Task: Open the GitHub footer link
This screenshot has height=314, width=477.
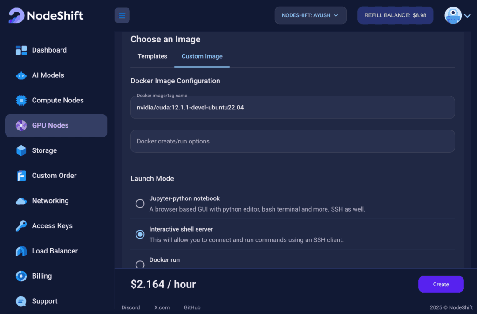Action: coord(192,307)
